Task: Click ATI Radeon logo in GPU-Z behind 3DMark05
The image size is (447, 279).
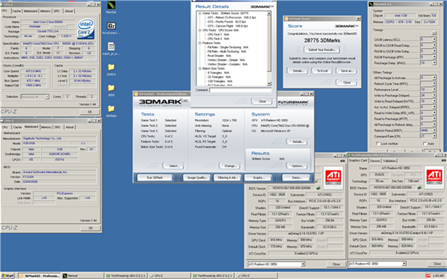Action: tap(333, 177)
